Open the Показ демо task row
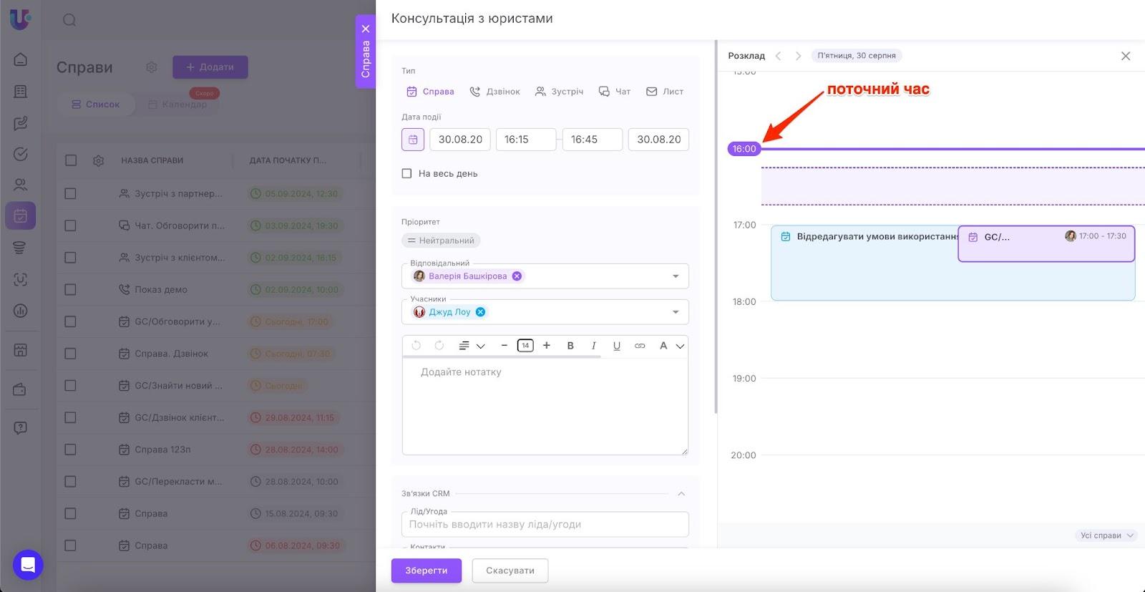The width and height of the screenshot is (1145, 592). 161,290
